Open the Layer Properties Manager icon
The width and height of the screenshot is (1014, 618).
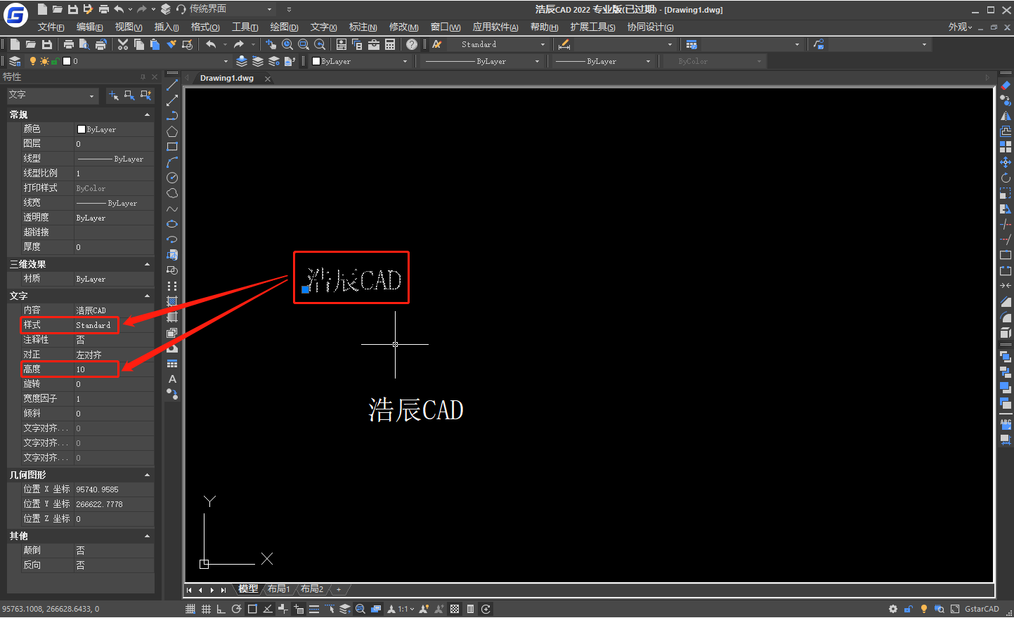[x=15, y=61]
